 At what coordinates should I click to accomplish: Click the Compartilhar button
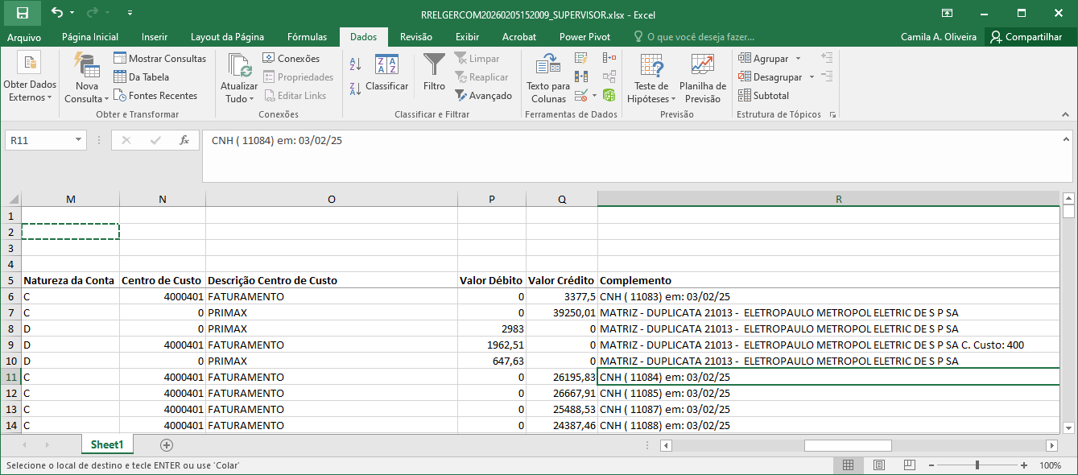(x=1026, y=37)
